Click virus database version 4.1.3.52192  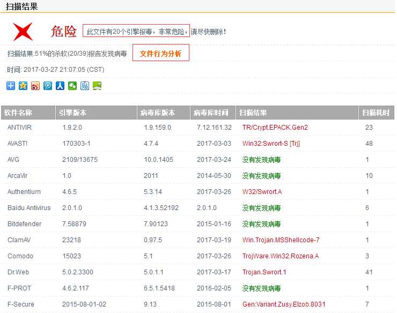pyautogui.click(x=161, y=208)
